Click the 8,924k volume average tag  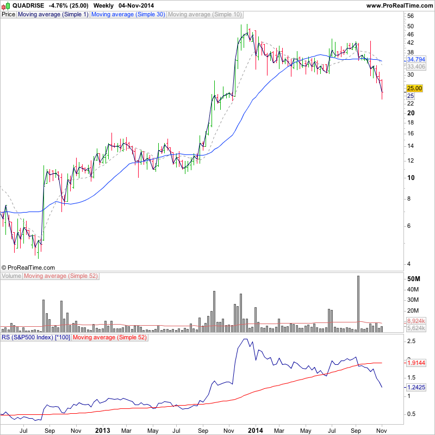click(416, 321)
